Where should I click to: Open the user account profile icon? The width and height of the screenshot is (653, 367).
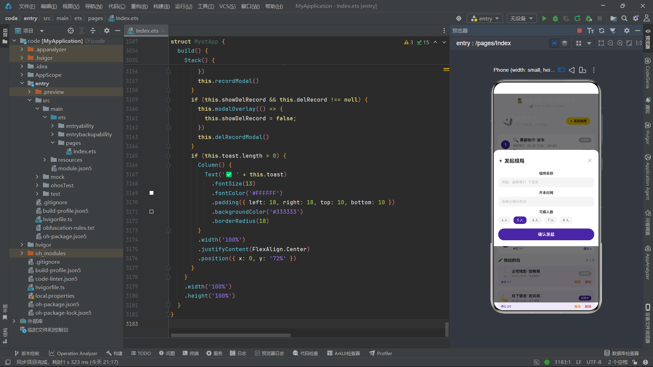tap(647, 18)
